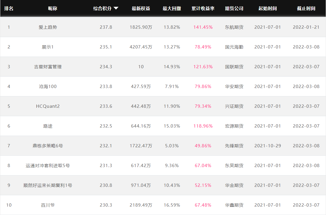Click score 230.3
This screenshot has width=326, height=215.
pyautogui.click(x=106, y=205)
